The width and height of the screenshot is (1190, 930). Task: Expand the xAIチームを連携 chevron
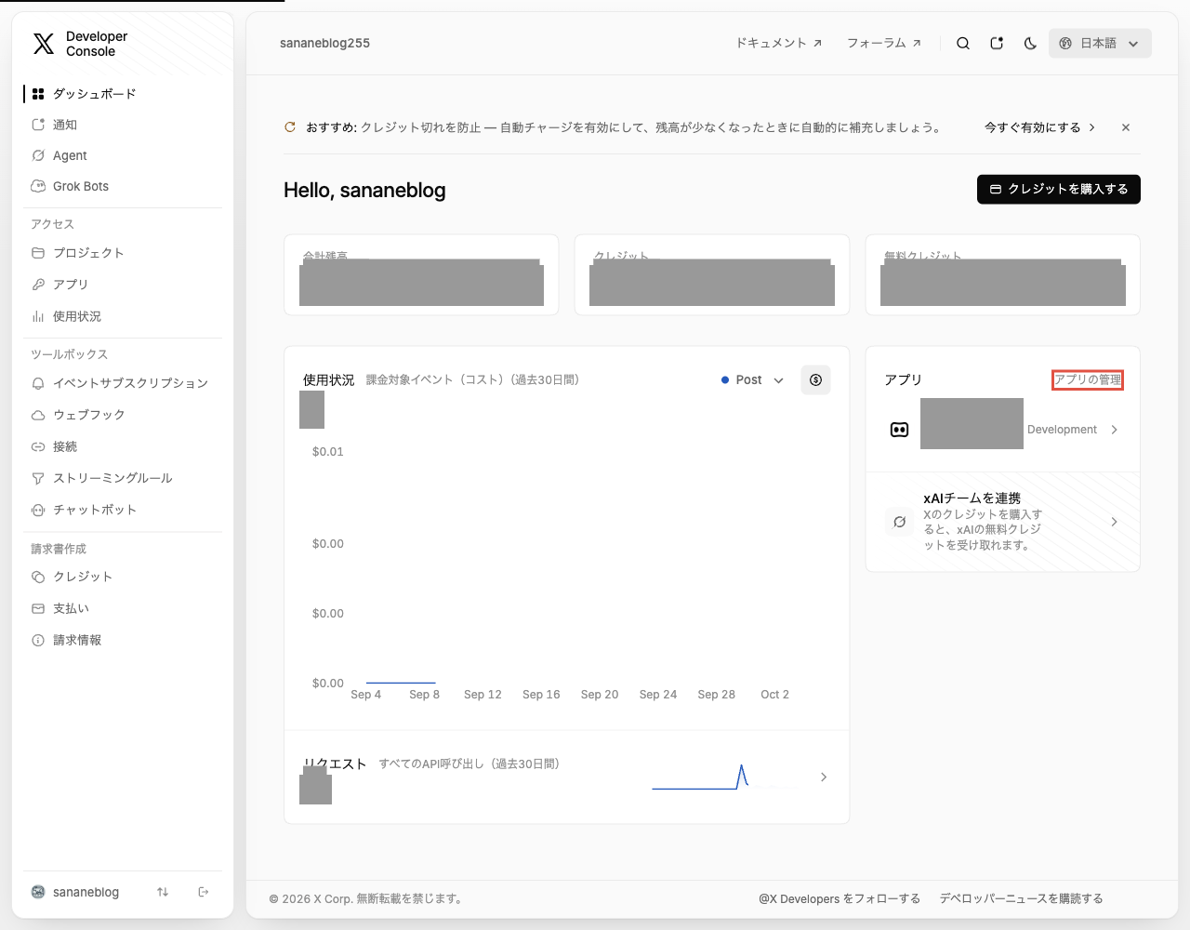click(x=1114, y=522)
